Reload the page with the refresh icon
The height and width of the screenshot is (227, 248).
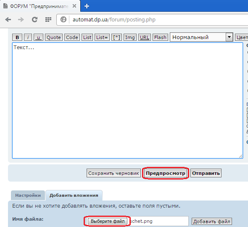tap(34, 20)
